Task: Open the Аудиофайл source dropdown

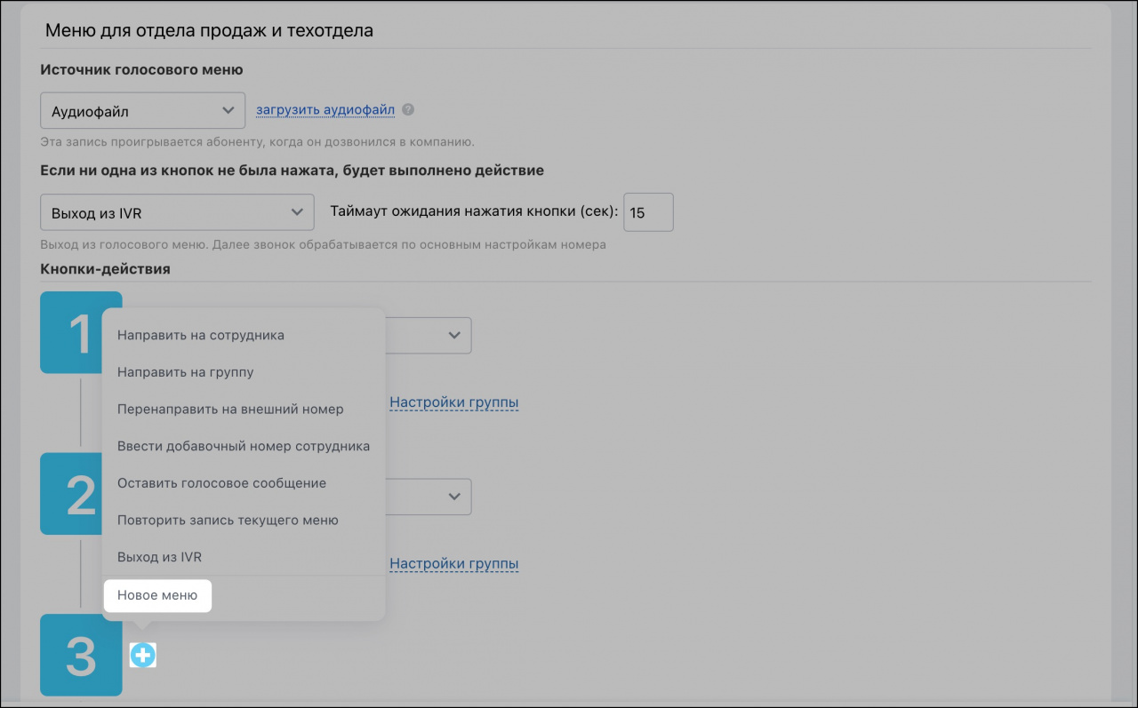Action: pos(143,111)
